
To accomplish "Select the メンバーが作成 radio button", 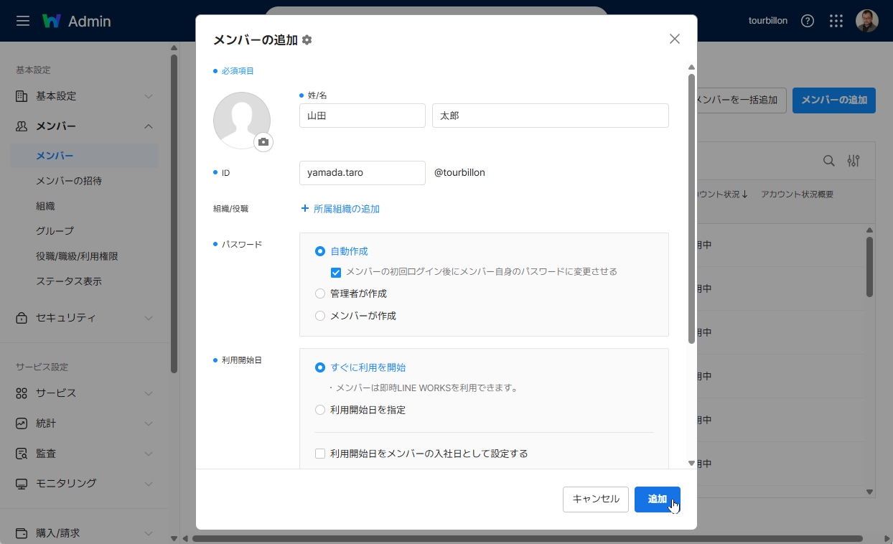I will pos(320,316).
